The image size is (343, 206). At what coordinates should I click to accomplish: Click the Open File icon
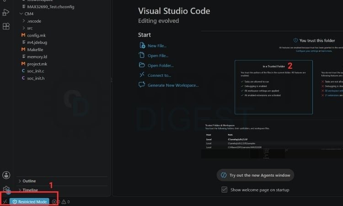142,55
